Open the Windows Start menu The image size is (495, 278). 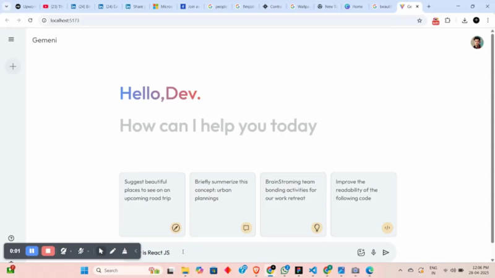click(x=84, y=271)
